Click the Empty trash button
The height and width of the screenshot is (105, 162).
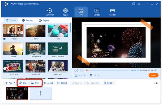click(x=108, y=83)
